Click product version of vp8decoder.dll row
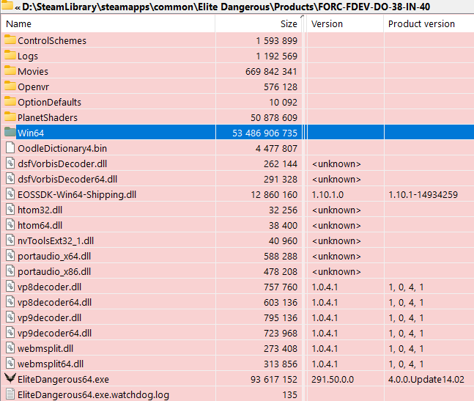Viewport: 474px width, 401px height. click(x=406, y=287)
